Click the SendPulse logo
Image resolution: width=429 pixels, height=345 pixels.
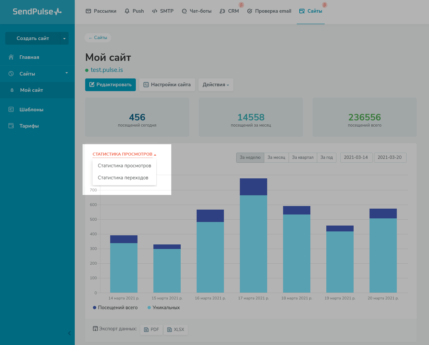click(x=37, y=12)
